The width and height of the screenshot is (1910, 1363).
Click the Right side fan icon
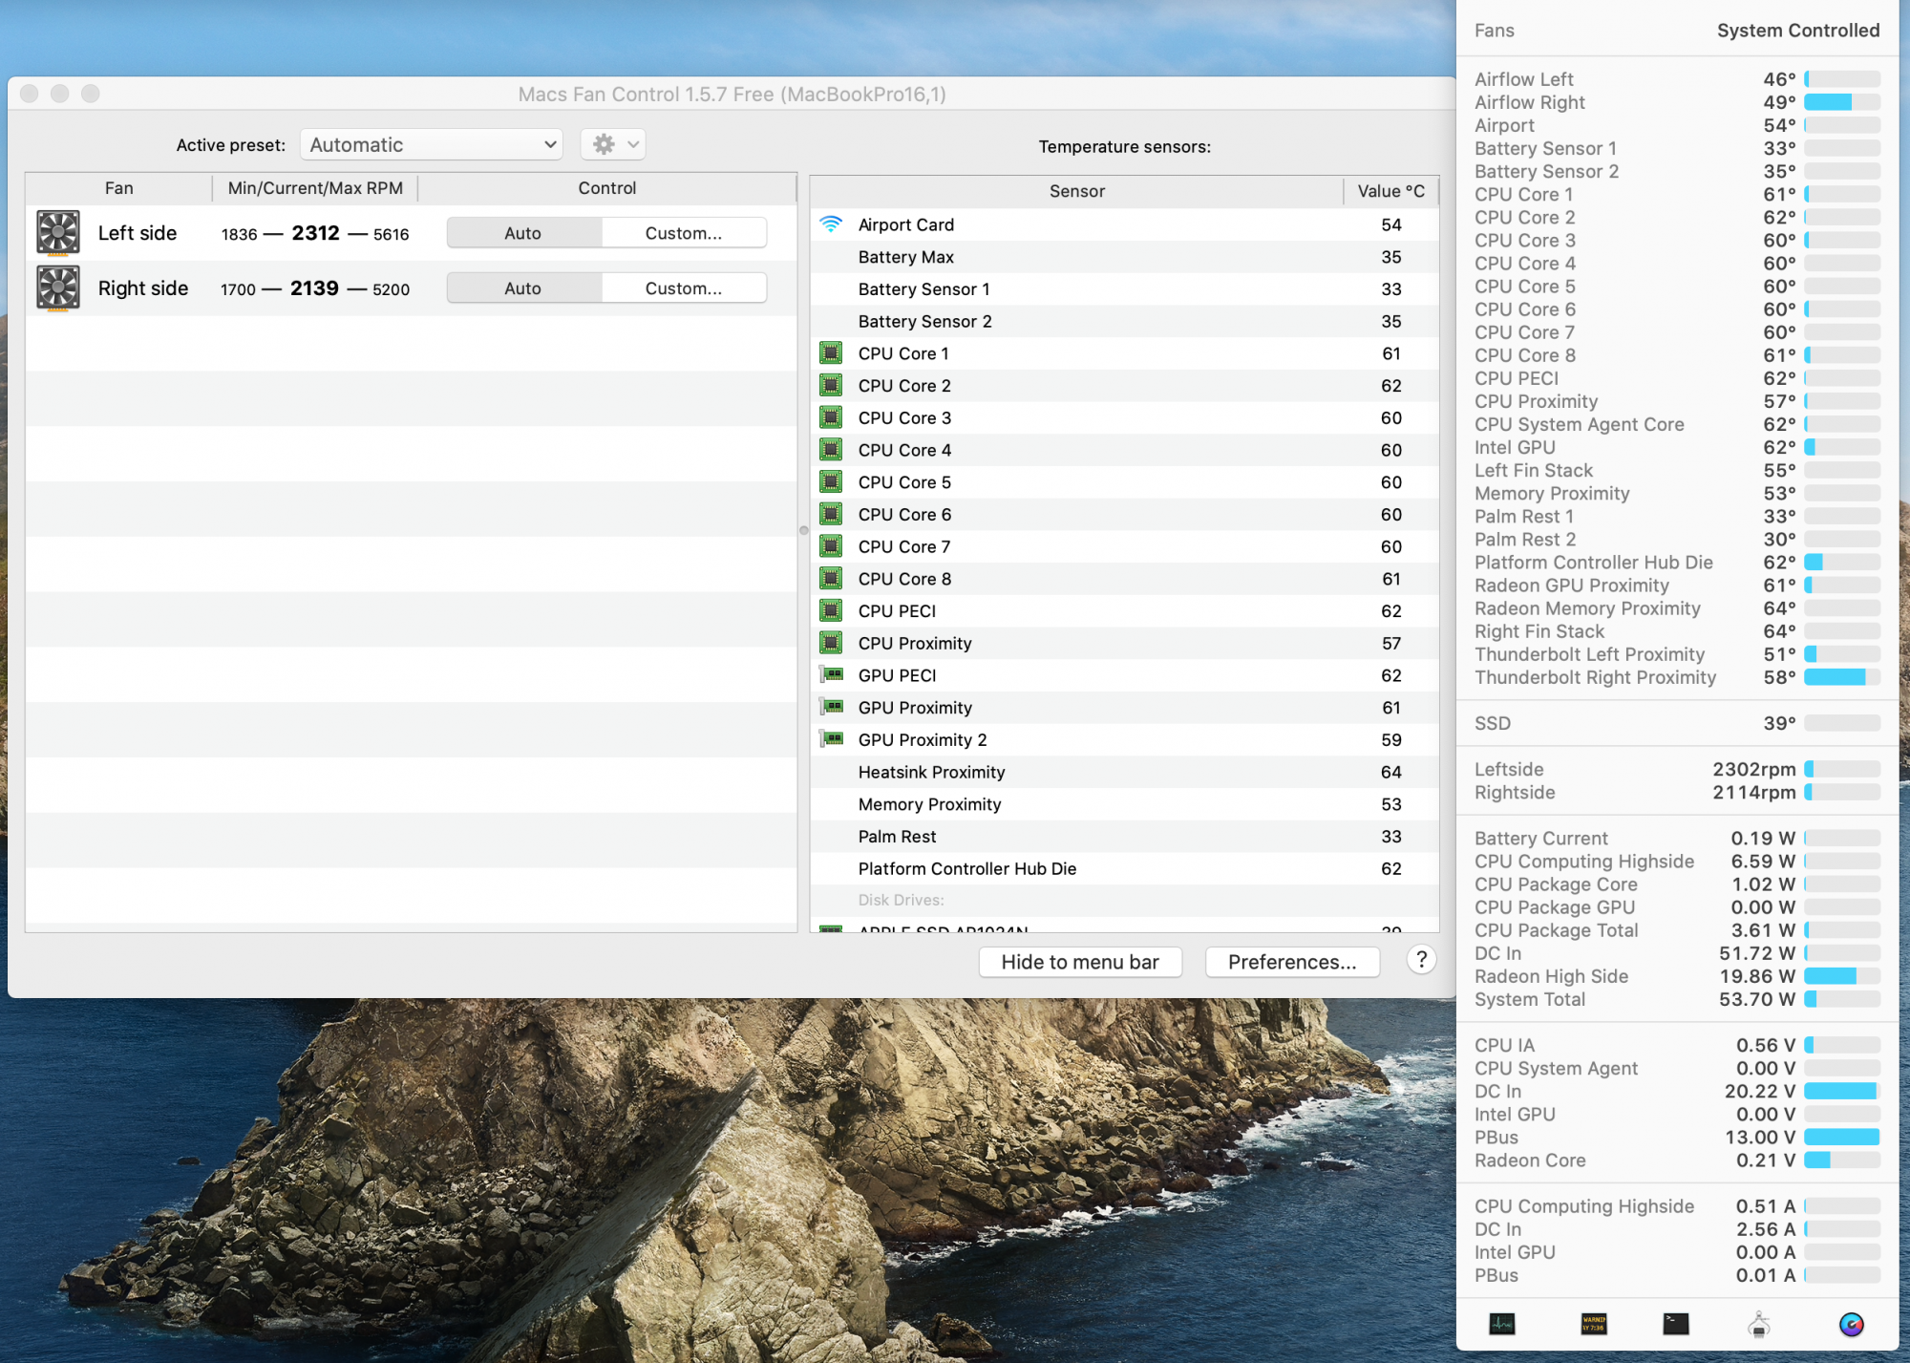[x=58, y=288]
